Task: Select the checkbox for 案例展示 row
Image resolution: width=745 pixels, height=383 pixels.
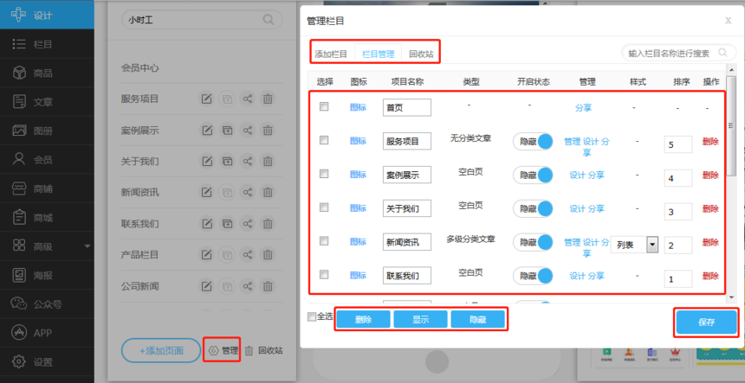Action: coord(324,174)
